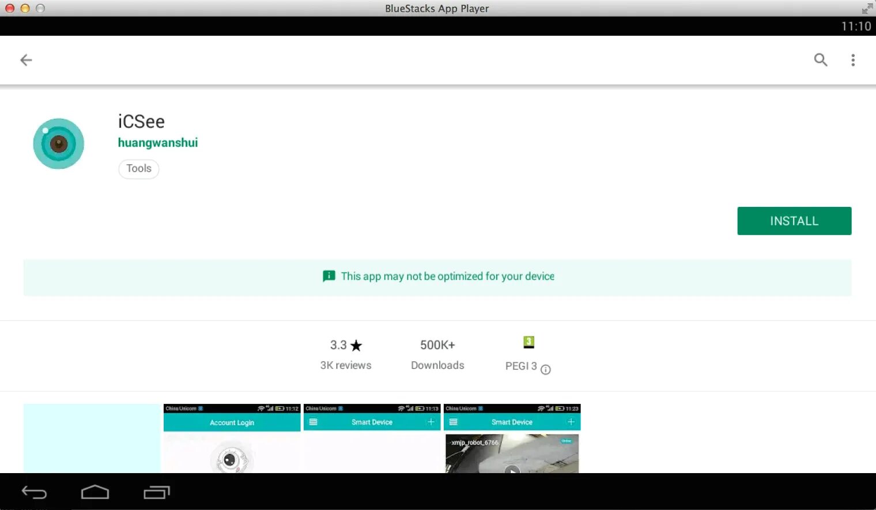The height and width of the screenshot is (510, 876).
Task: Open the search magnifier icon
Action: 821,59
